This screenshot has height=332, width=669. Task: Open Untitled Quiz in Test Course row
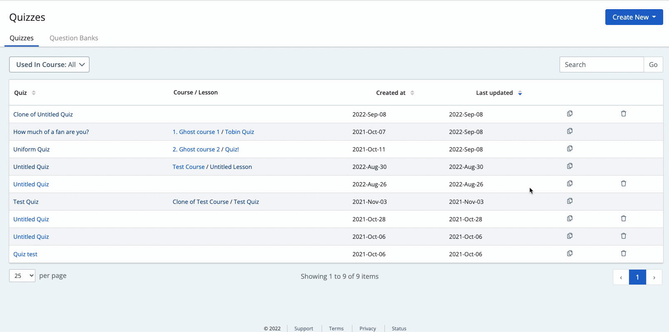pyautogui.click(x=31, y=167)
